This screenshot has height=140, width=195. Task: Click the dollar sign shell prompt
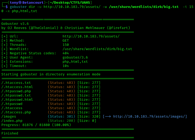pos(7,7)
